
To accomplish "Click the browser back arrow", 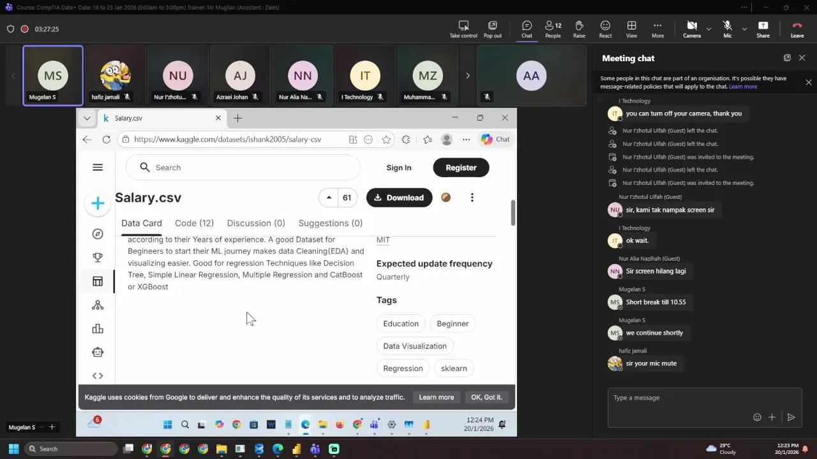I will pos(87,140).
